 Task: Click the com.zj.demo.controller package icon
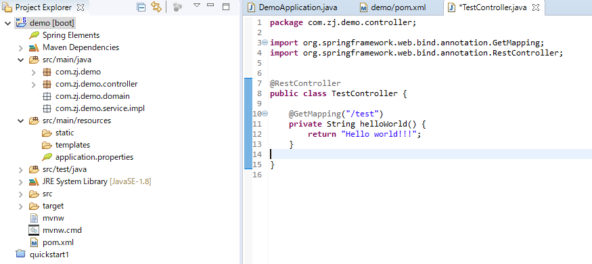(x=47, y=84)
